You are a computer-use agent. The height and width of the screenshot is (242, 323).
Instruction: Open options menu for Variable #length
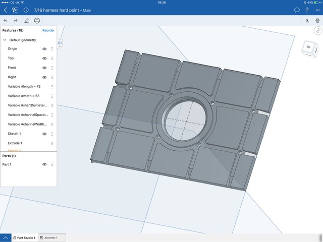click(52, 87)
